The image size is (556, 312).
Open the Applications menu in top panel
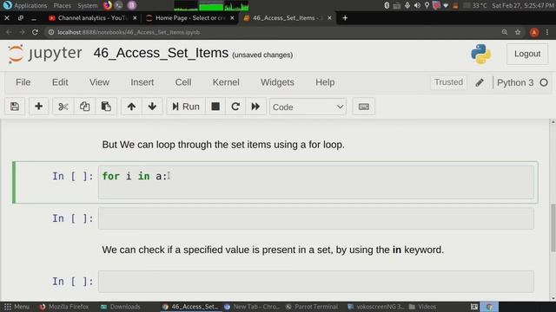[x=30, y=5]
